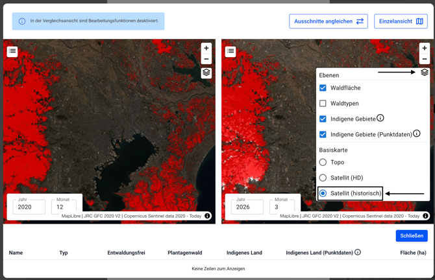Viewport: 435px width, 280px height.
Task: Uncheck the Waldfläche layer checkbox
Action: click(x=323, y=88)
